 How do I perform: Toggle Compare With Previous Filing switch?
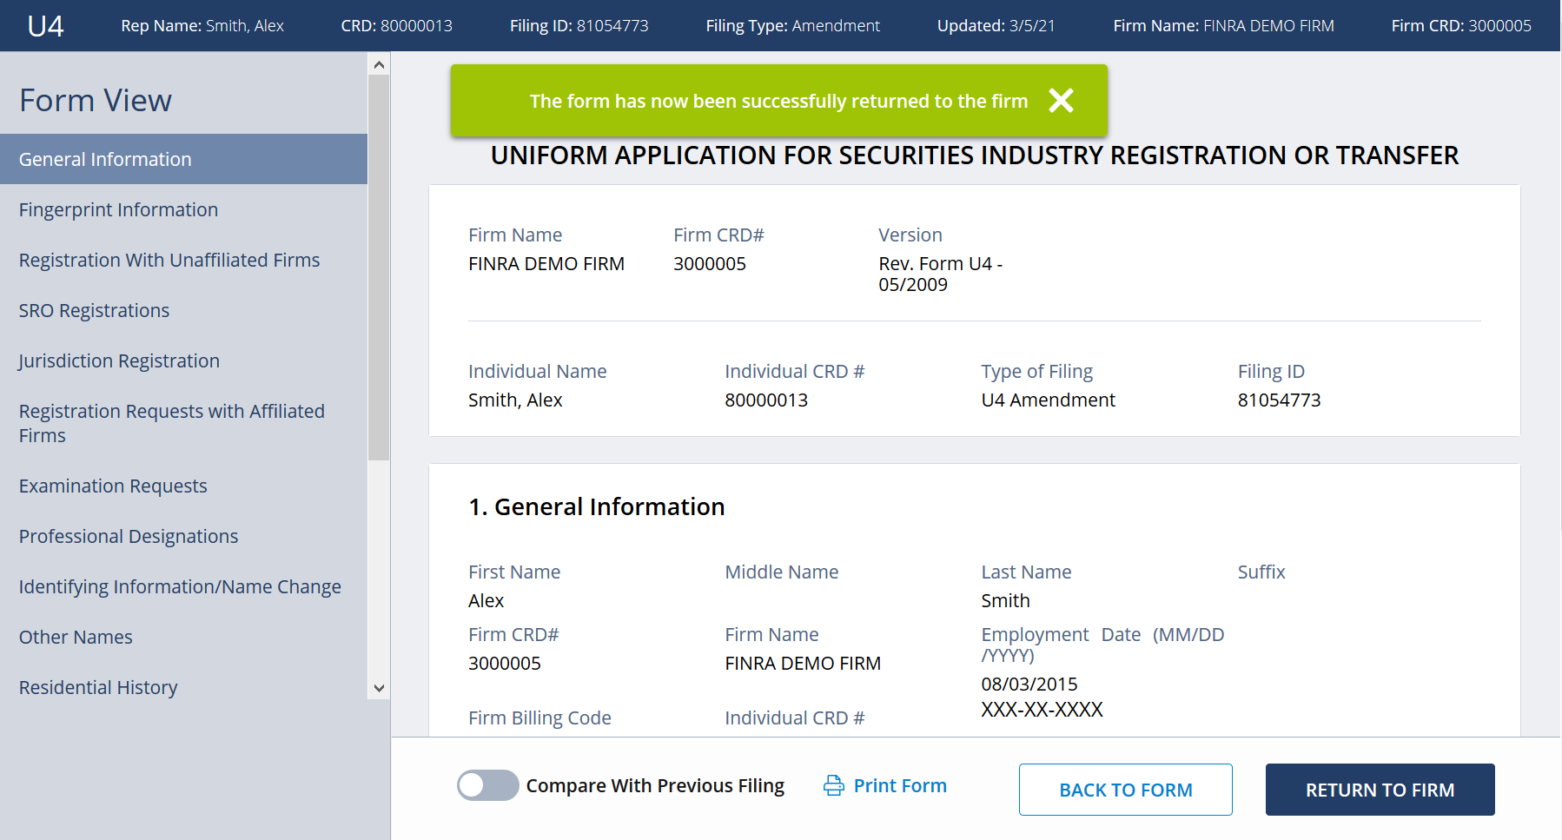point(487,786)
